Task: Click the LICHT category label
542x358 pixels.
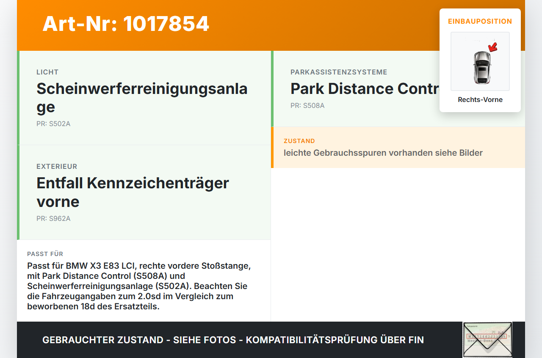Action: point(47,72)
